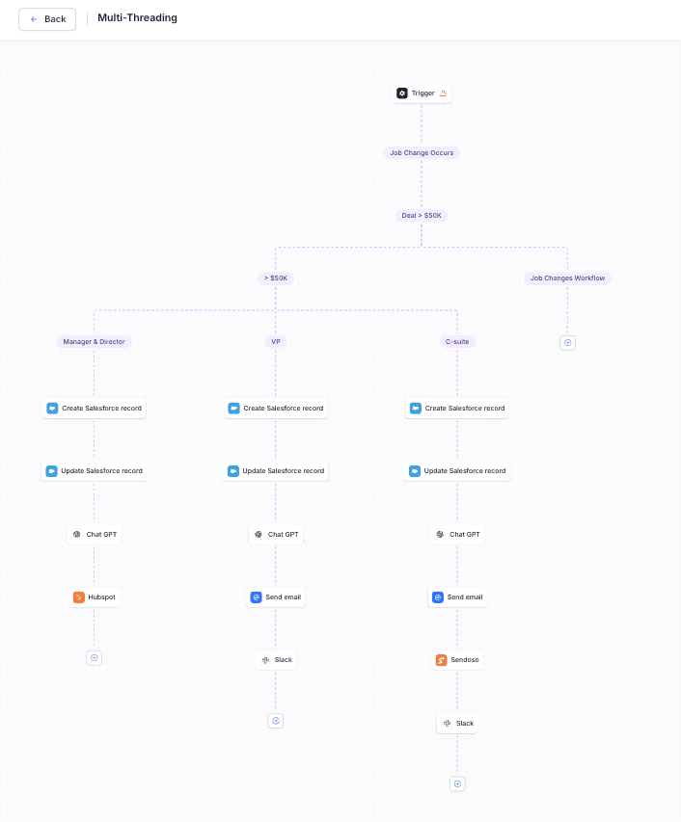Open Chat GPT node in VP branch
Screen dimensions: 681x822
tap(276, 535)
